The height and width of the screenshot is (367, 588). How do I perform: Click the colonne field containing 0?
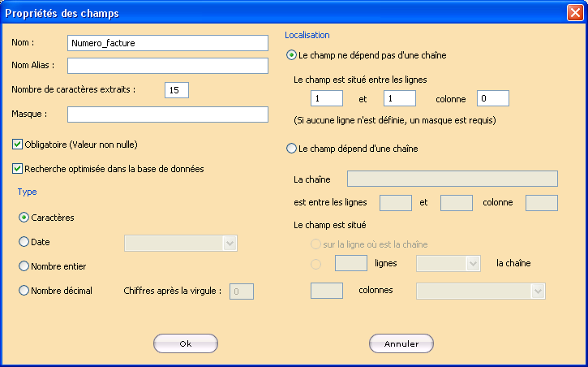[493, 98]
